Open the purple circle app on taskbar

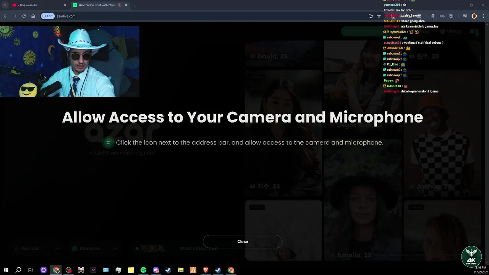pos(44,270)
